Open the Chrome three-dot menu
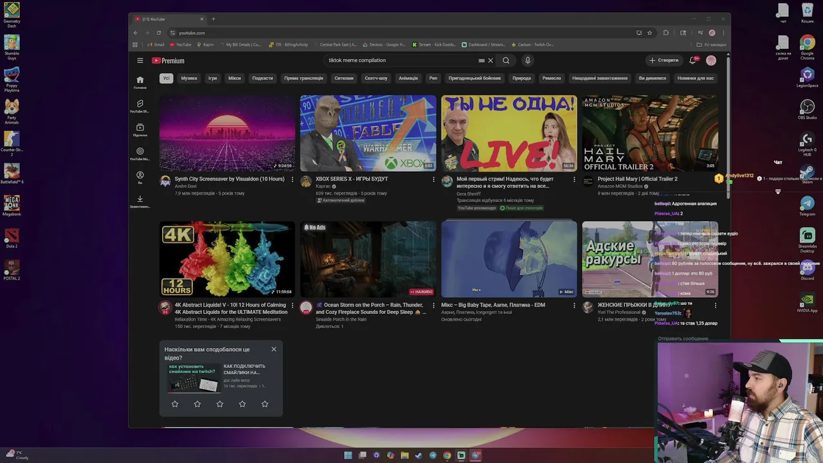 [724, 33]
